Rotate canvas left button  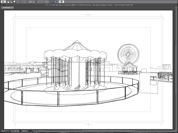coord(35,131)
